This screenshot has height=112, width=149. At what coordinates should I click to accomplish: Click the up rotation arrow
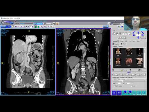click(138, 33)
